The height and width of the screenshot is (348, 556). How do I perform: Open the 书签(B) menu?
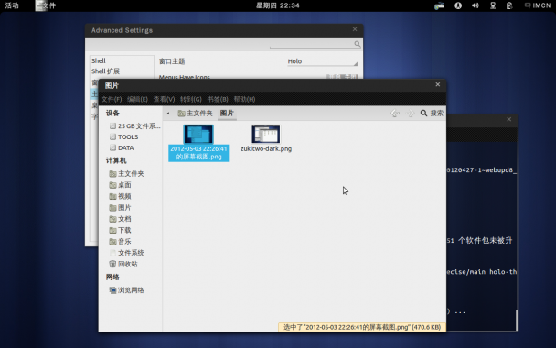tap(218, 100)
